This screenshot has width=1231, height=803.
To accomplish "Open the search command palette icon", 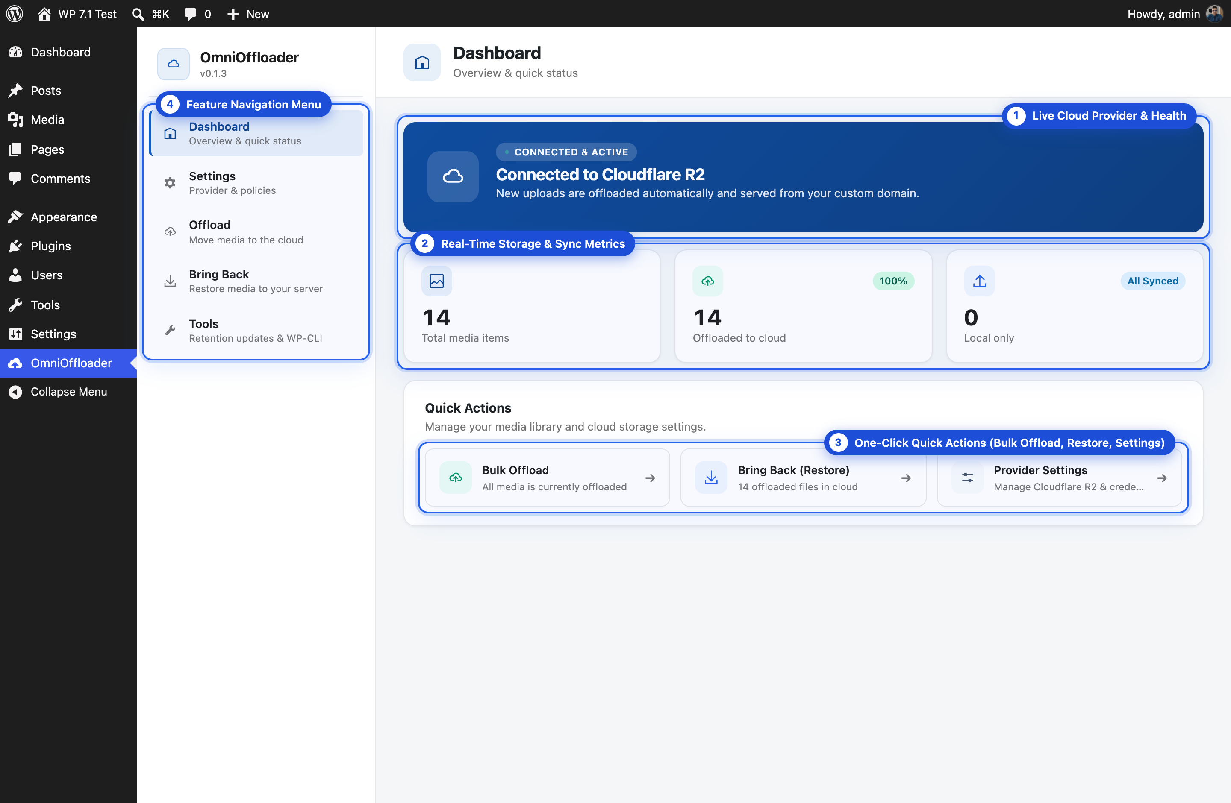I will [x=138, y=14].
